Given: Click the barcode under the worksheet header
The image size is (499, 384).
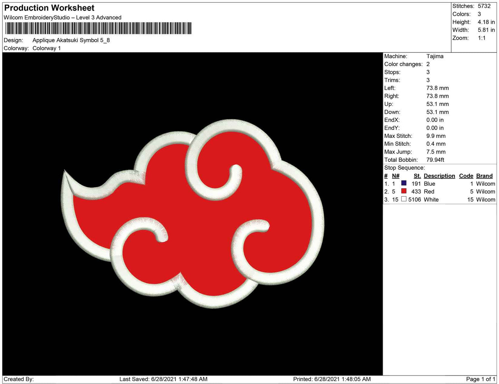Looking at the screenshot, I should tap(98, 28).
